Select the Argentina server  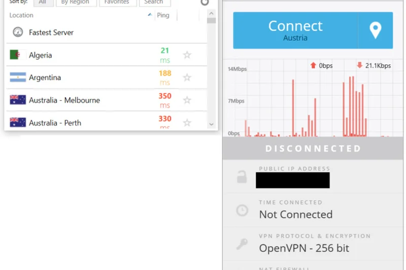pyautogui.click(x=107, y=78)
